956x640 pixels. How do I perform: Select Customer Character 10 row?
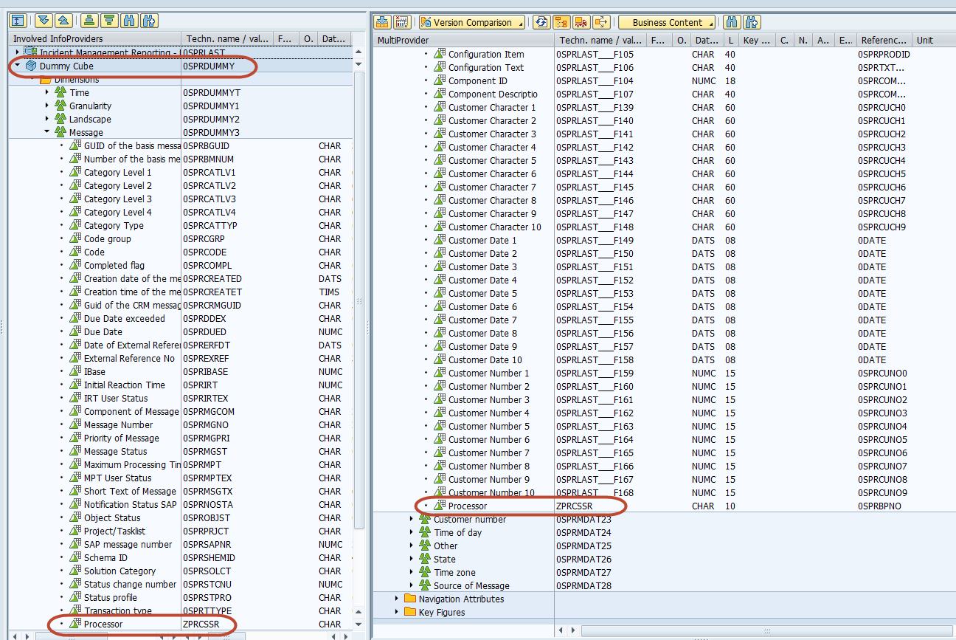pyautogui.click(x=664, y=227)
